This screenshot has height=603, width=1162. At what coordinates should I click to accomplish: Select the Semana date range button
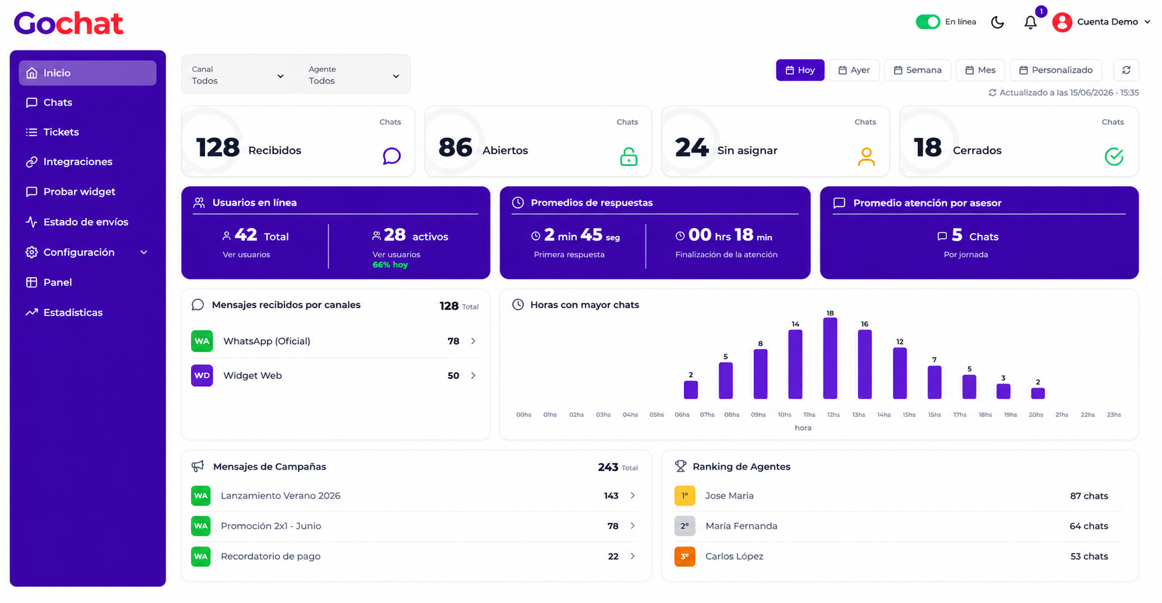pyautogui.click(x=918, y=70)
